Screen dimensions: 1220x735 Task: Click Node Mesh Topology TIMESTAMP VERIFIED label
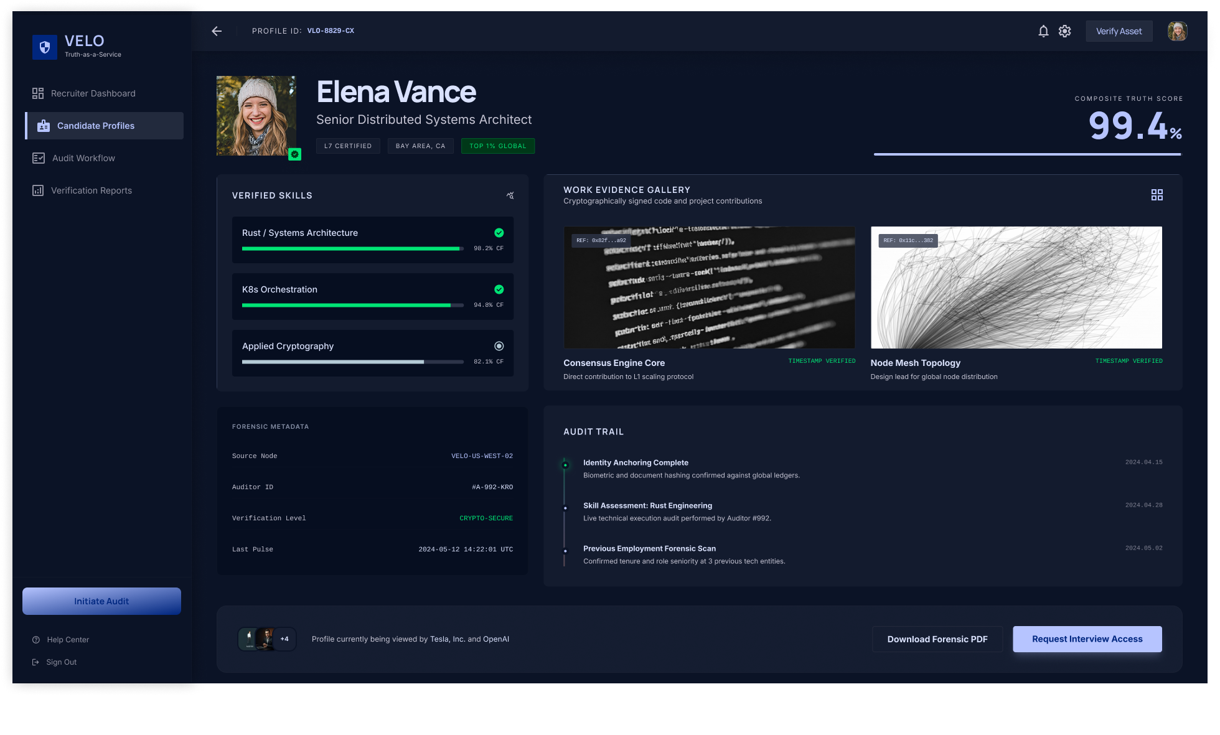(x=1129, y=361)
